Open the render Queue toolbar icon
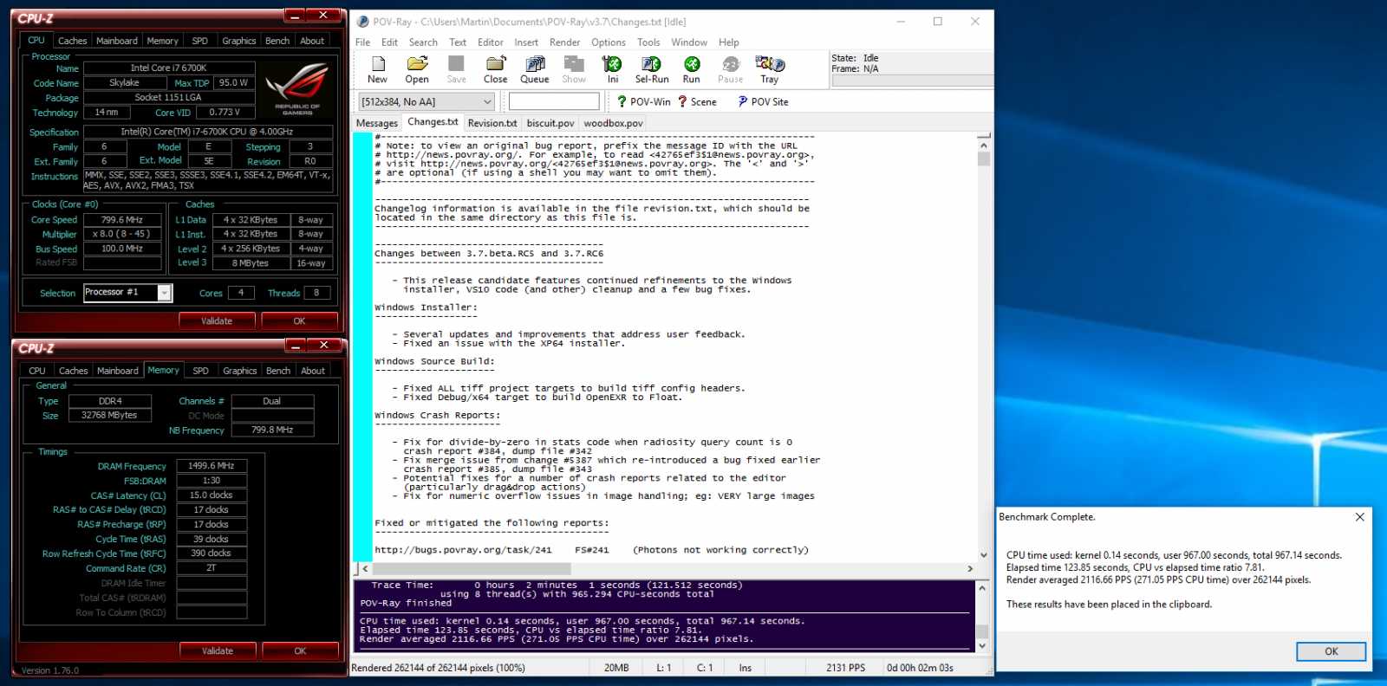The height and width of the screenshot is (686, 1387). (x=535, y=70)
